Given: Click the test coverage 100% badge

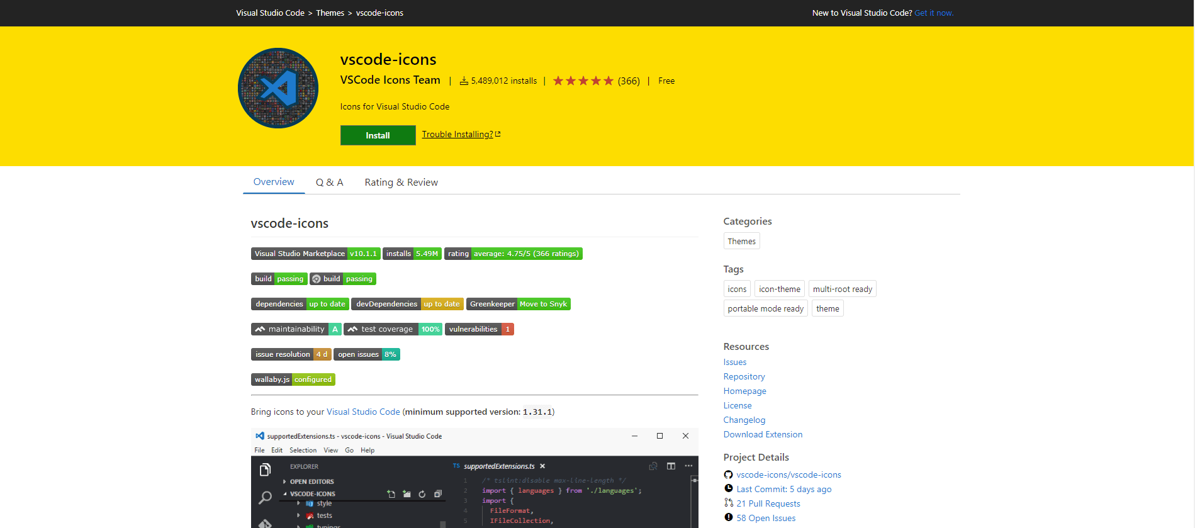Looking at the screenshot, I should [x=393, y=329].
